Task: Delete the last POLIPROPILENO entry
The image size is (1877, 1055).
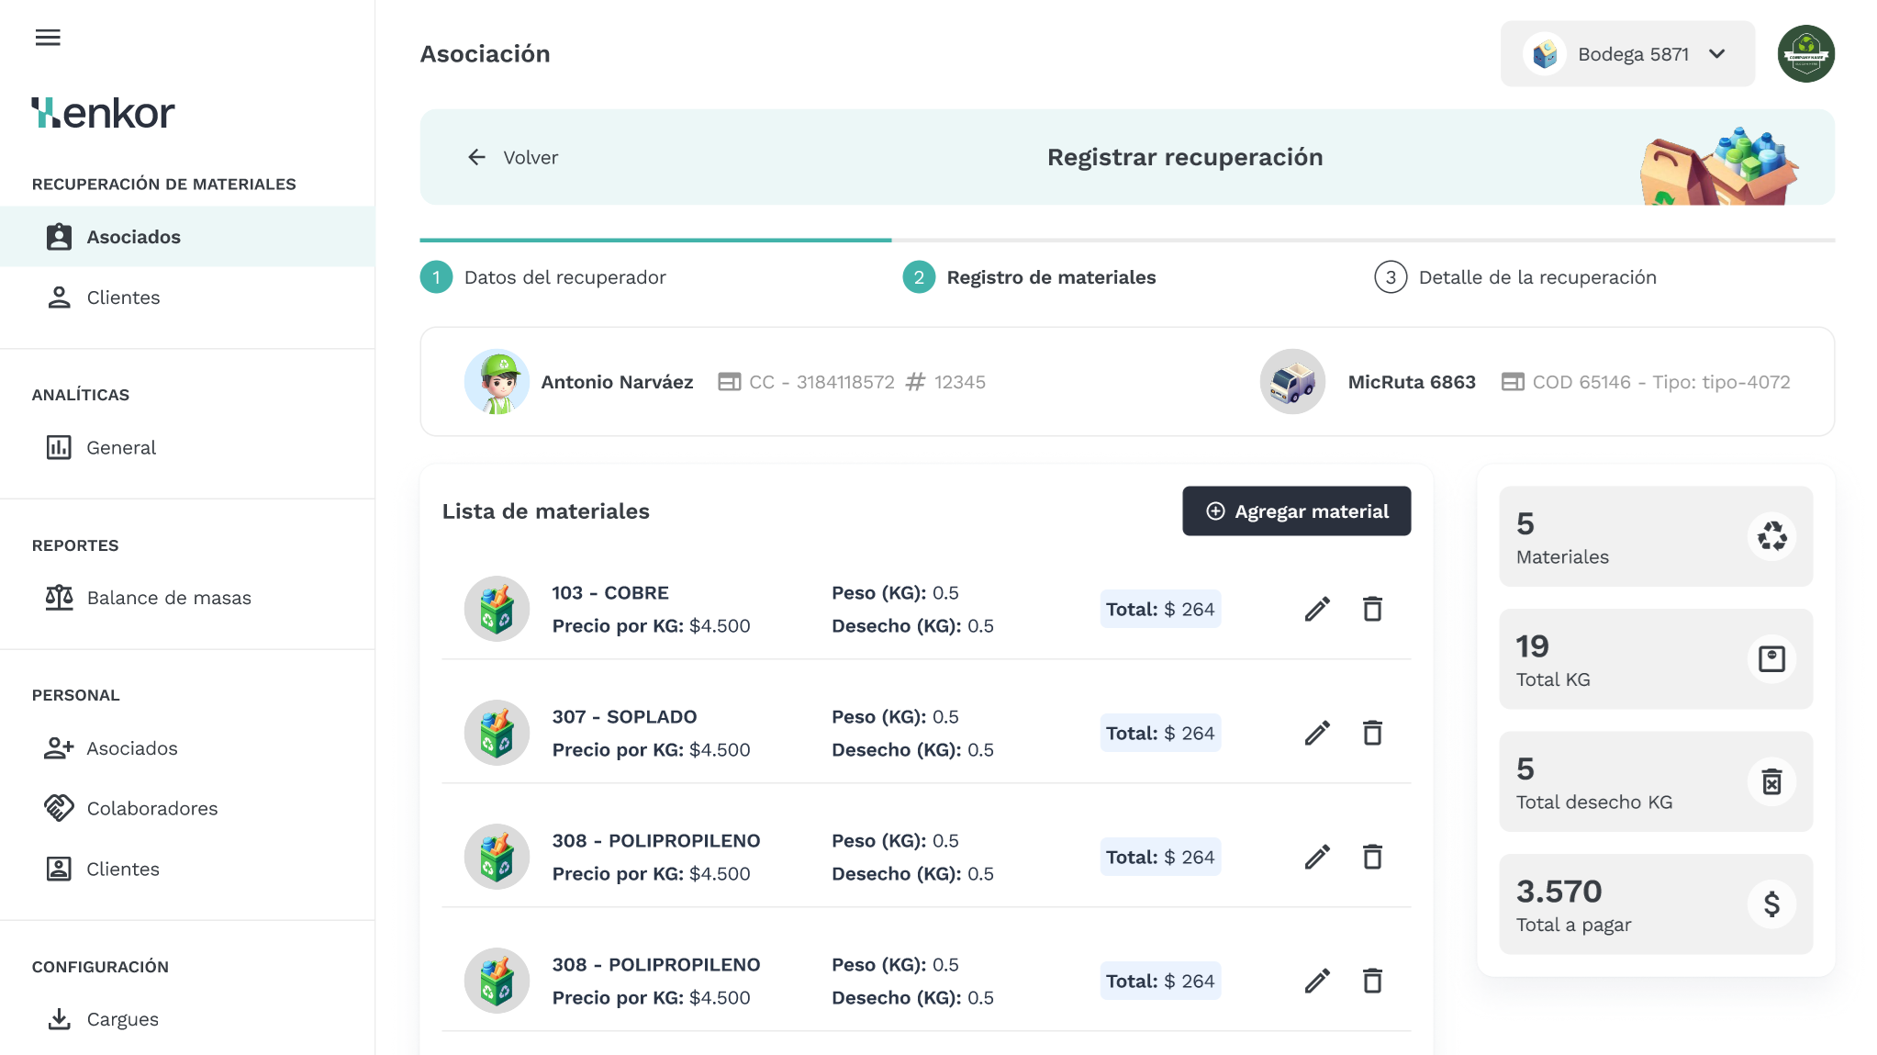Action: tap(1372, 981)
